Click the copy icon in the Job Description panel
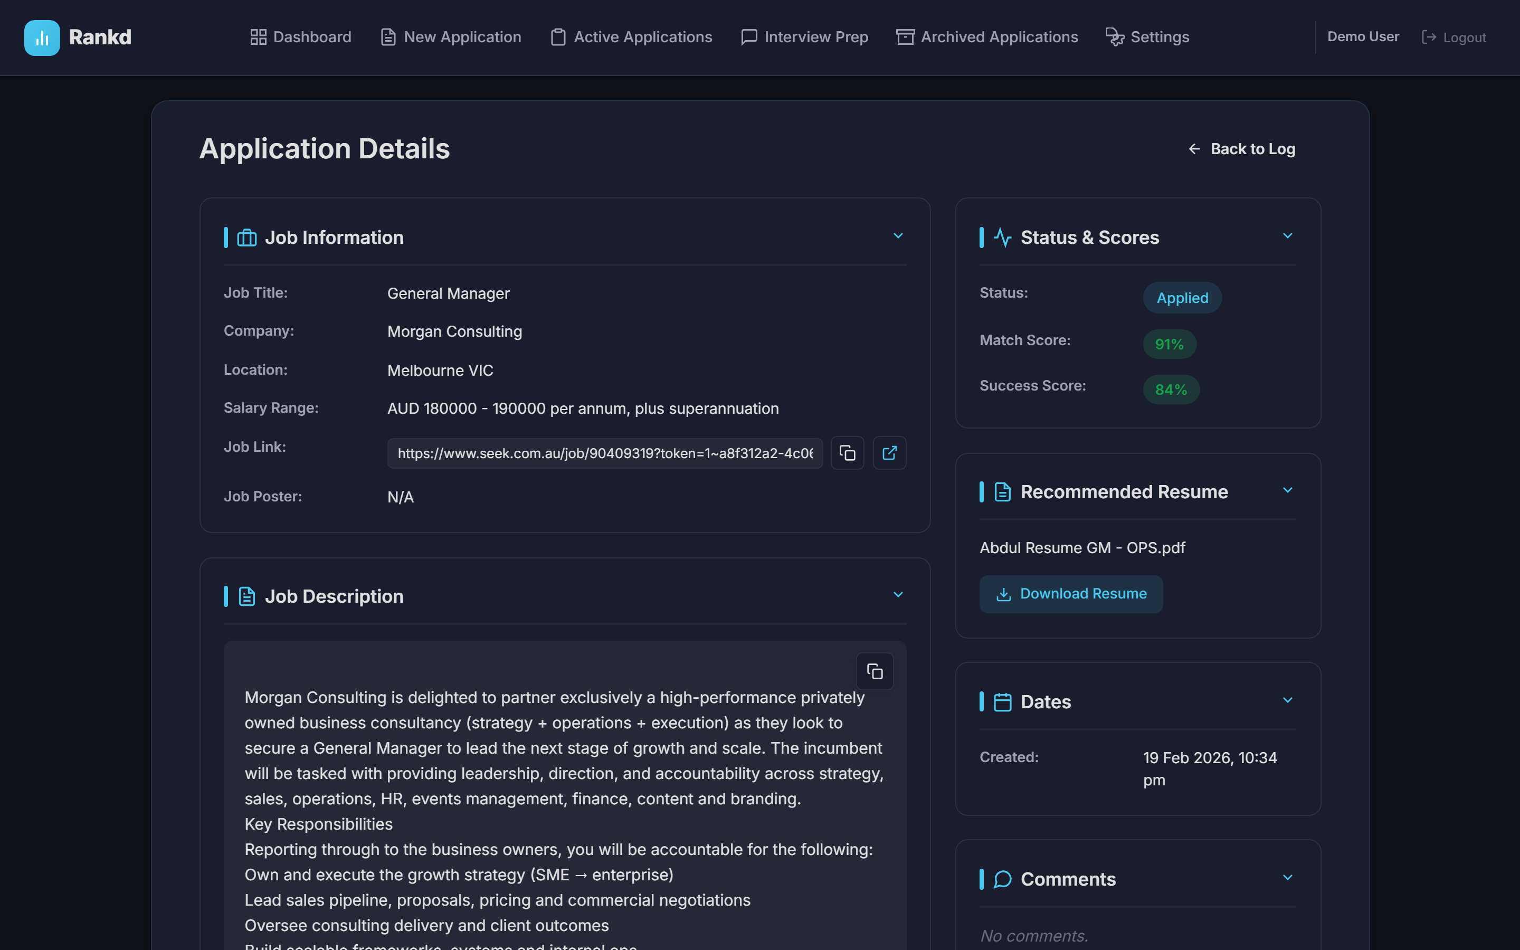This screenshot has height=950, width=1520. (875, 671)
